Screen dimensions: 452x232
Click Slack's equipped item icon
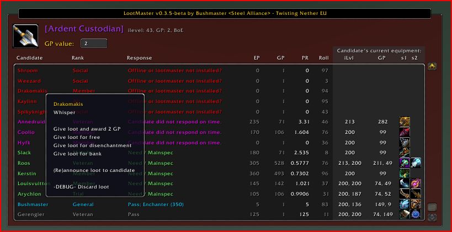coord(405,153)
